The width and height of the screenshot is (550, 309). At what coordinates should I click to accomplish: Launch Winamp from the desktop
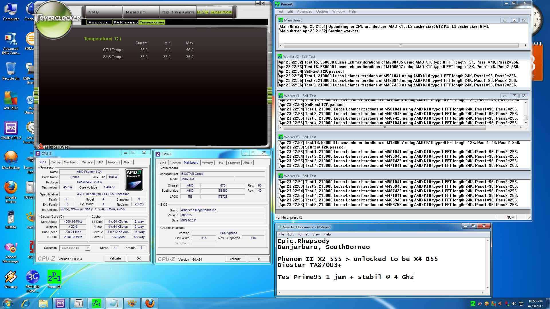pos(11,280)
